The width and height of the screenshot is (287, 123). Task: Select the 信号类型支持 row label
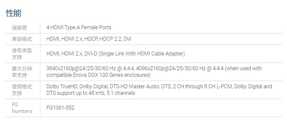tap(22, 54)
